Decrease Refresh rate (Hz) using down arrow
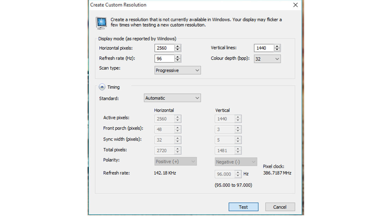 [x=177, y=60]
